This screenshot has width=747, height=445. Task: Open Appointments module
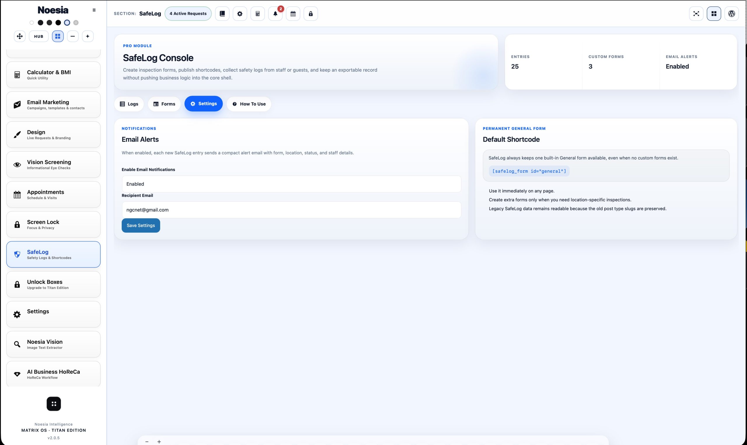point(53,194)
